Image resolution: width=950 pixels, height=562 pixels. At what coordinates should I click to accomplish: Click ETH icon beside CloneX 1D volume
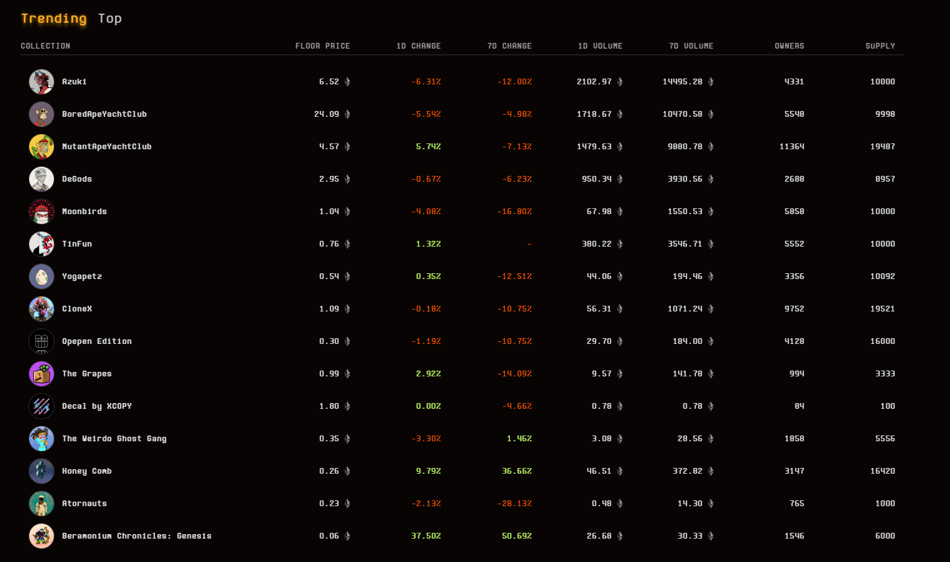pos(620,309)
